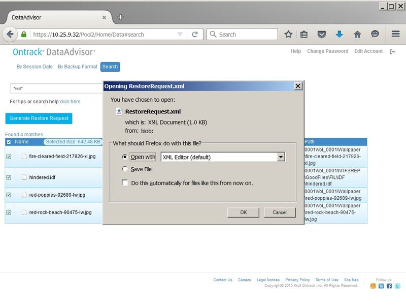Click the DataAdvisor logout icon
The height and width of the screenshot is (305, 406).
392,51
